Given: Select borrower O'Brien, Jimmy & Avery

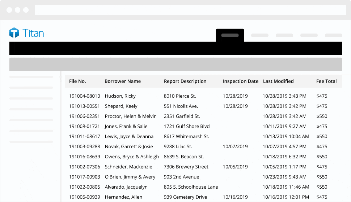Looking at the screenshot, I should tap(130, 177).
